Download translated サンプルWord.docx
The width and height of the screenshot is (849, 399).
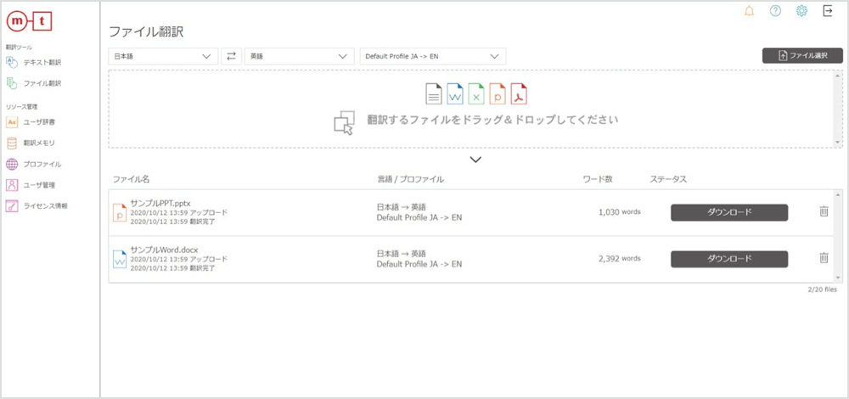729,259
